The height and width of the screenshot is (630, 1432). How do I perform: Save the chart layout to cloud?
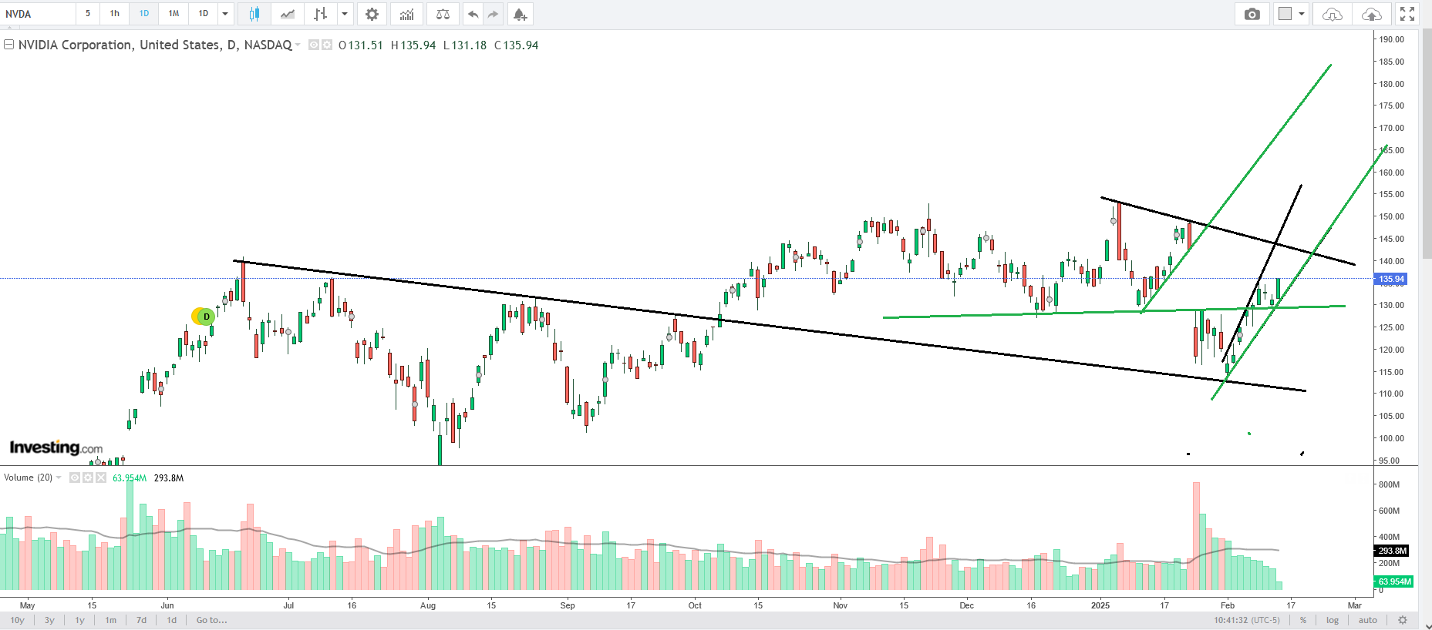1371,14
